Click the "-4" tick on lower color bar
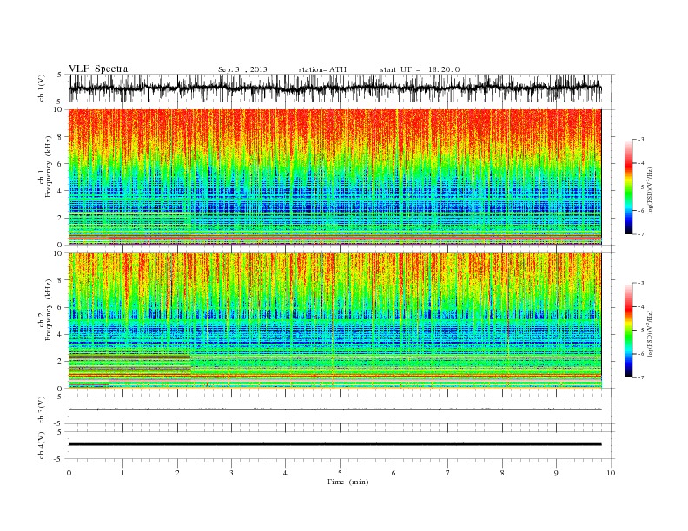688x531 pixels. coord(640,306)
